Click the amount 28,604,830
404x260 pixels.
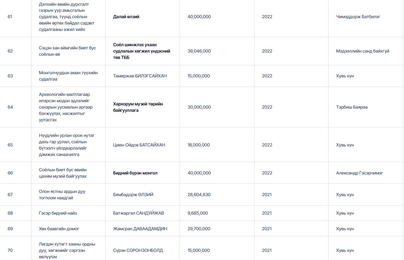[x=199, y=195]
